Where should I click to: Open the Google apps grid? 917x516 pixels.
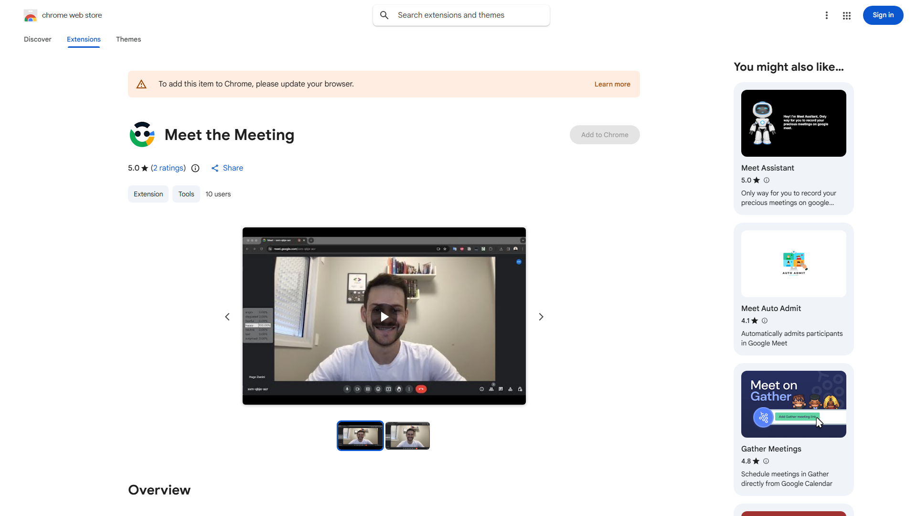coord(846,15)
